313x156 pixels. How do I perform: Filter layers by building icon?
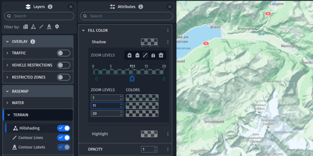[x=26, y=27]
